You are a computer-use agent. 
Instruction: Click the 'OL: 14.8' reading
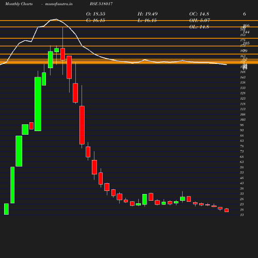199,27
